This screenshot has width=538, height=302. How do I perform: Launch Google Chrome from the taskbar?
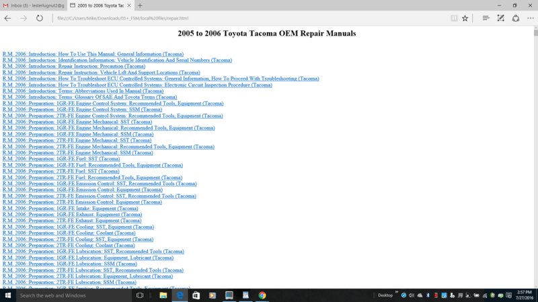[262, 295]
